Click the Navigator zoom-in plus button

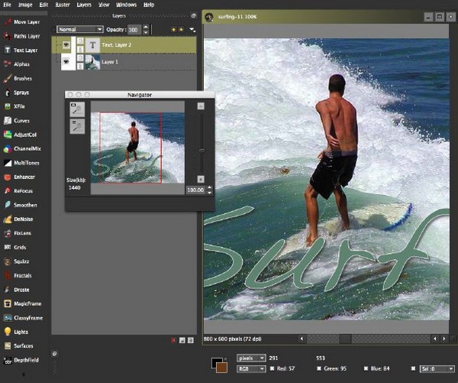coord(201,179)
